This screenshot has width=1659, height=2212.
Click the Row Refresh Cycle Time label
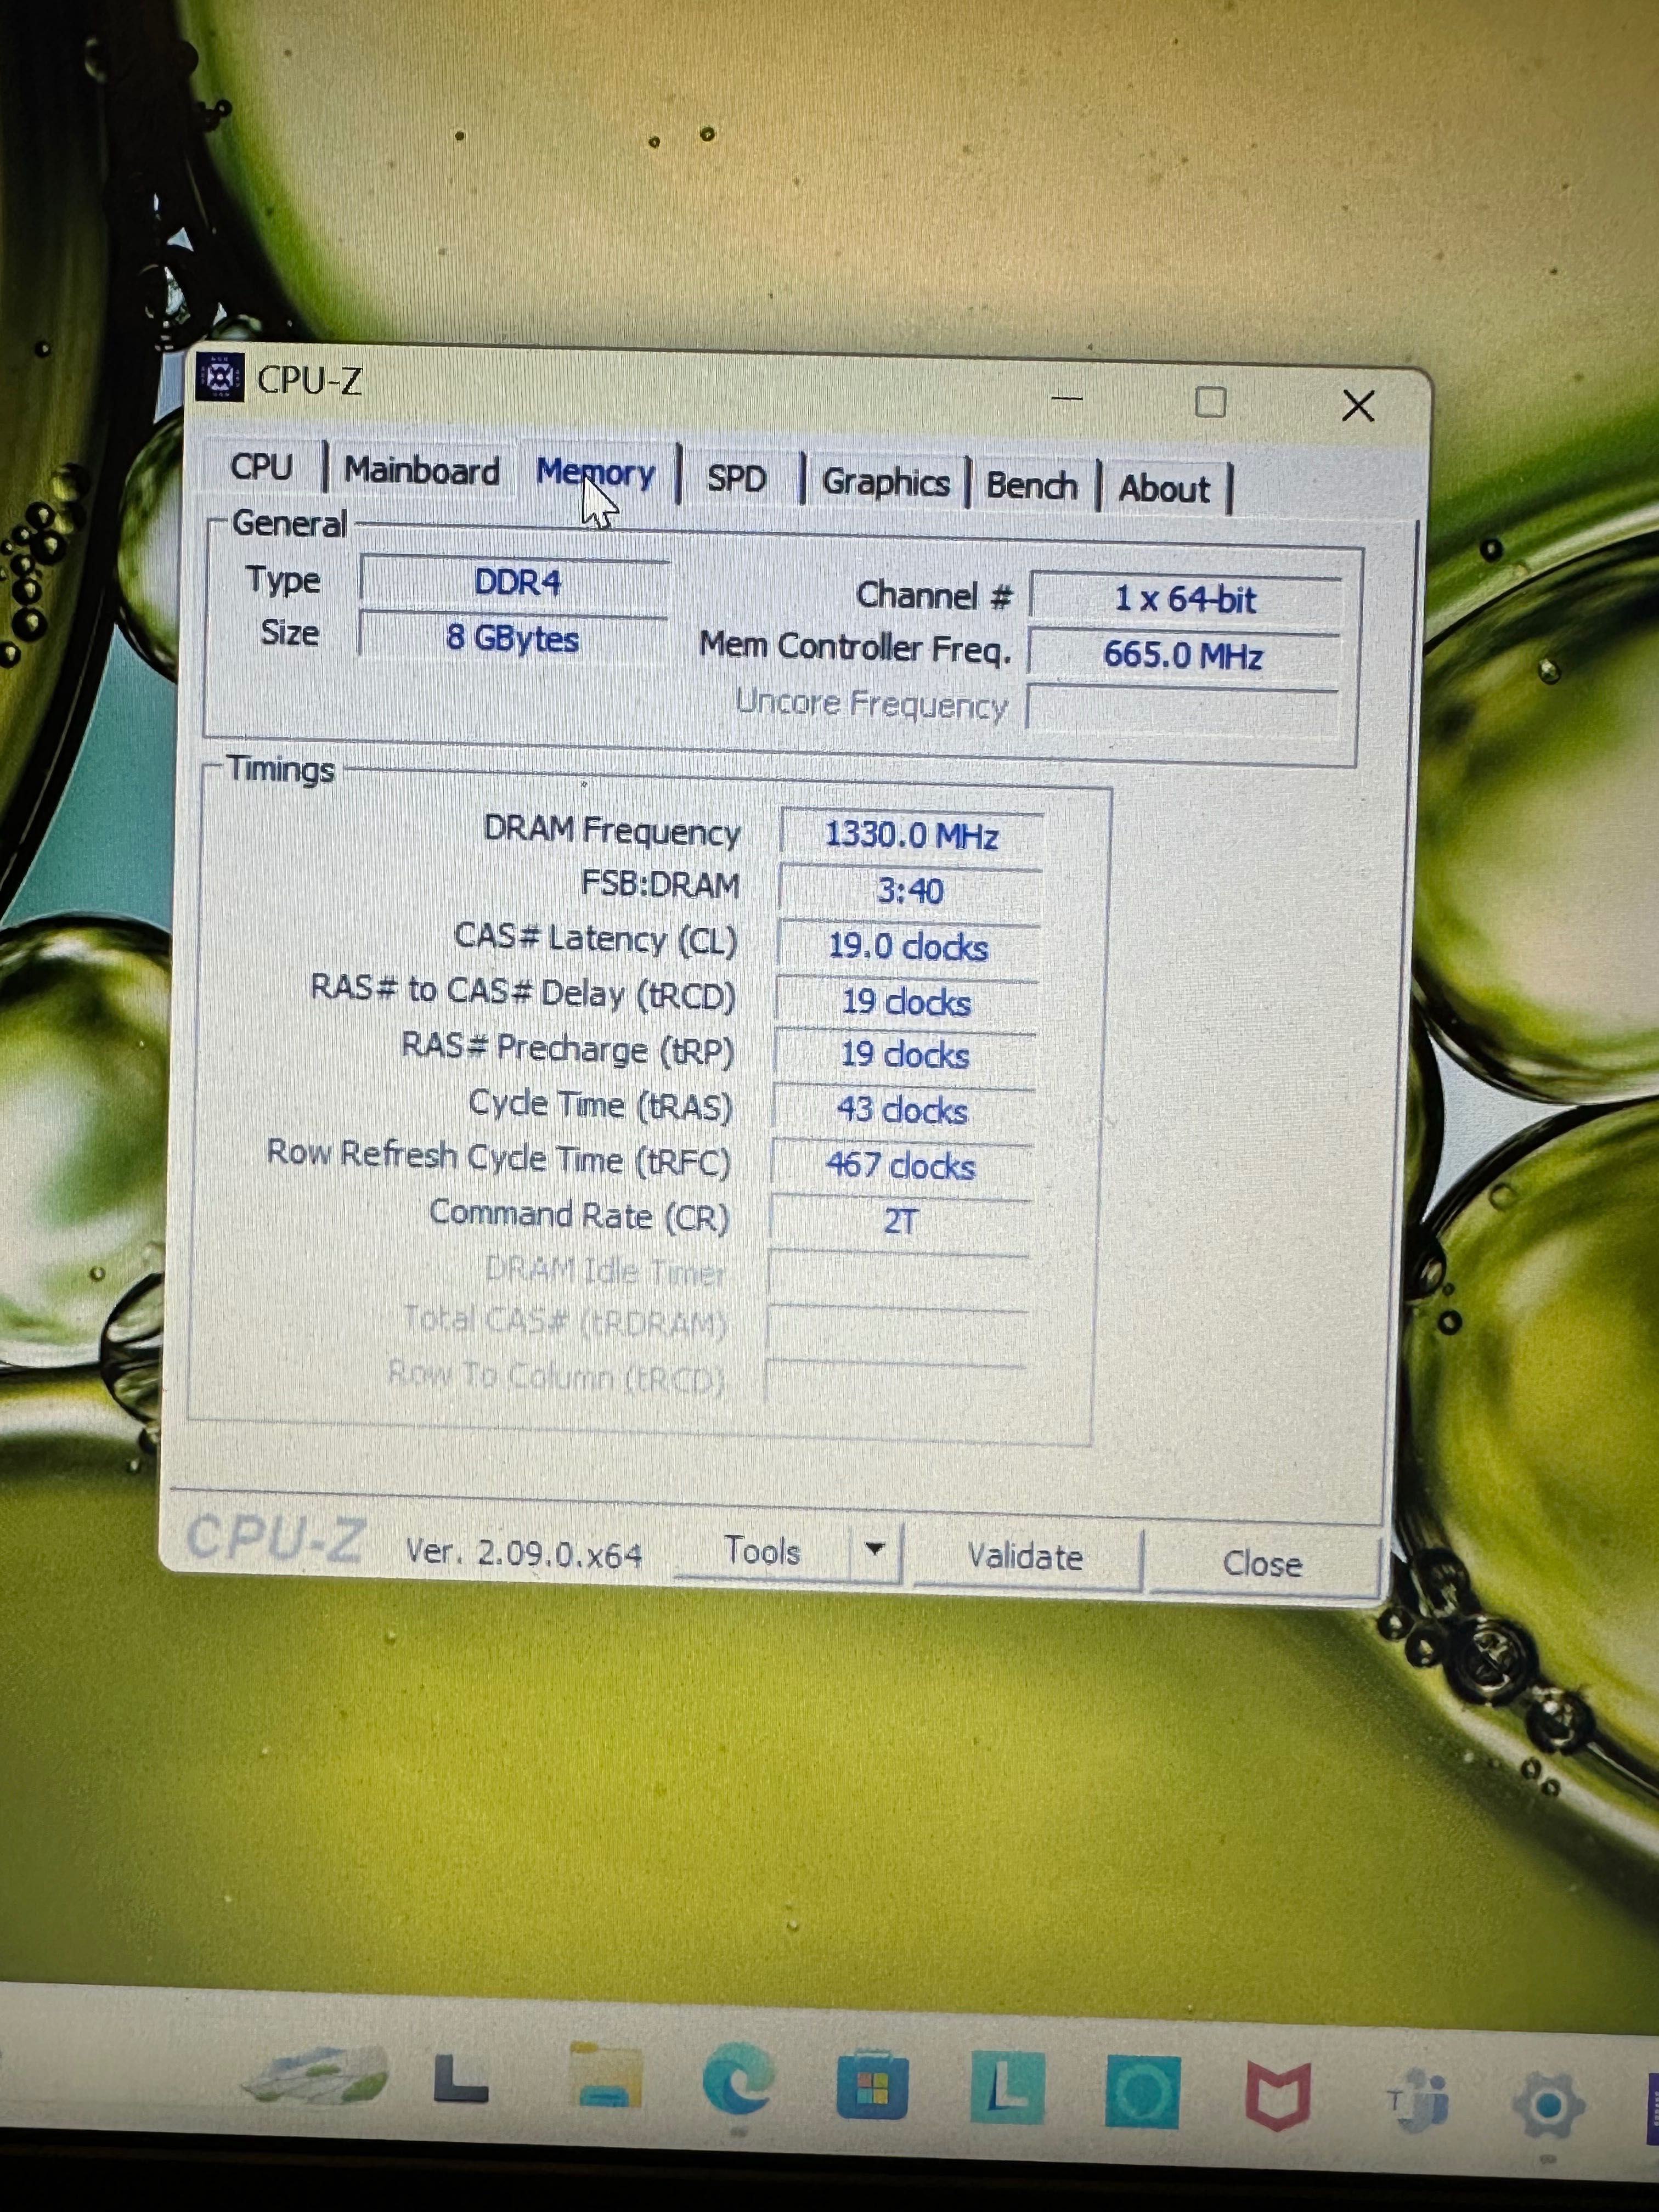(498, 1157)
